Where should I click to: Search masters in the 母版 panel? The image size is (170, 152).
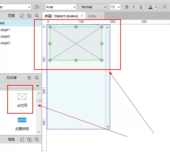(x=37, y=139)
